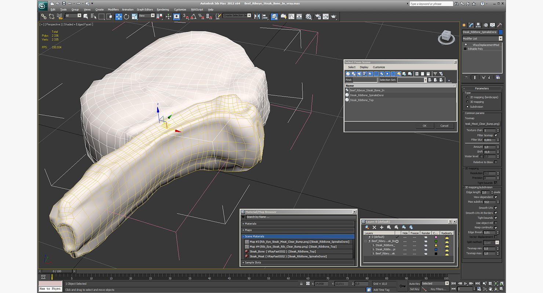Toggle the Angle Snap icon

pyautogui.click(x=193, y=16)
